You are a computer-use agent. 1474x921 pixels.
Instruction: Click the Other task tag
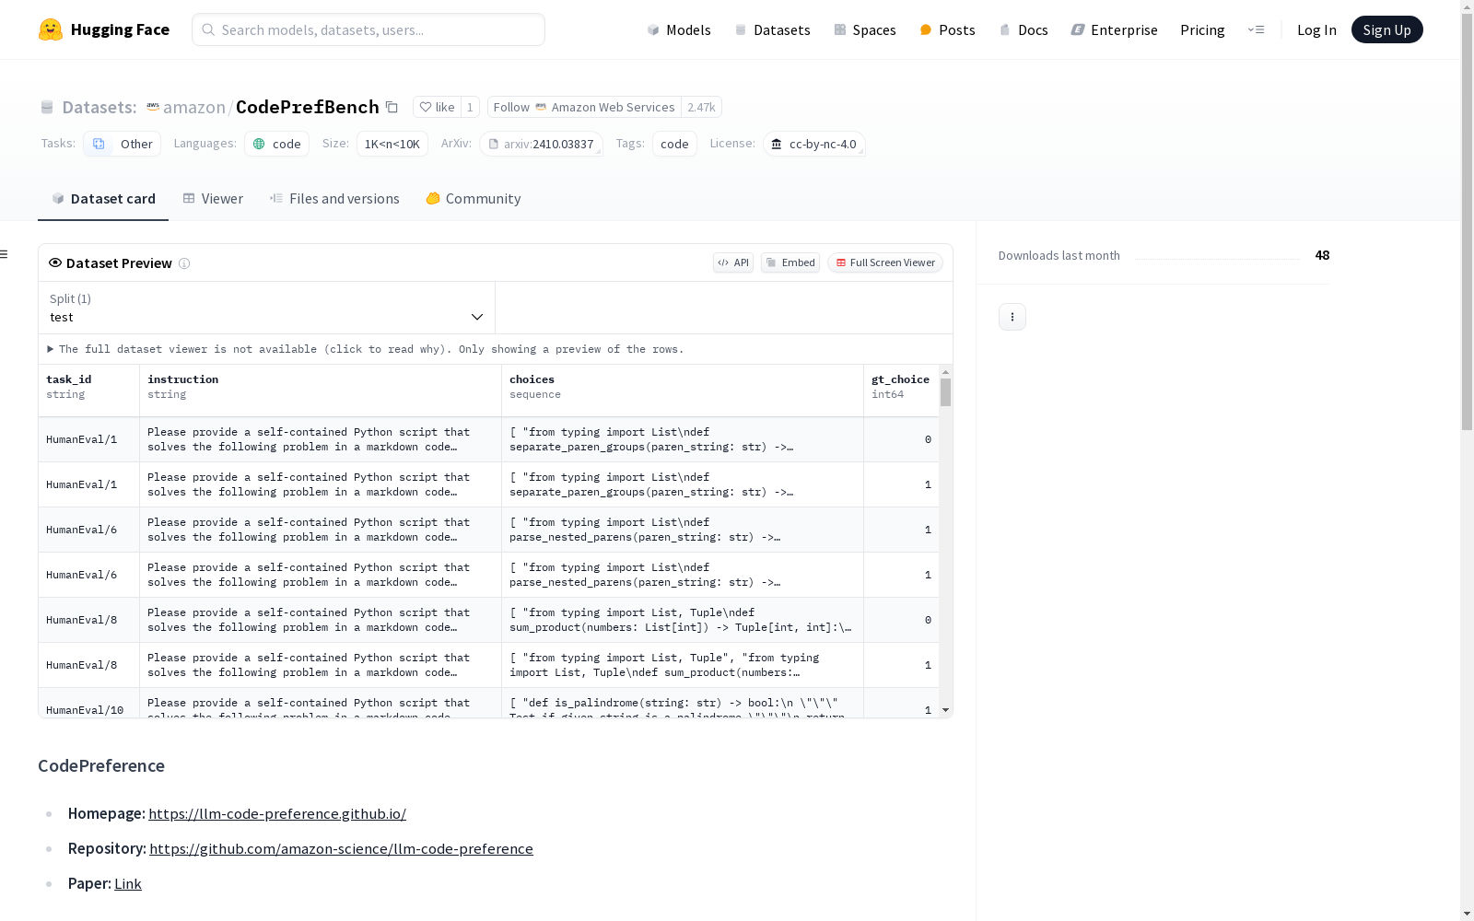[123, 144]
